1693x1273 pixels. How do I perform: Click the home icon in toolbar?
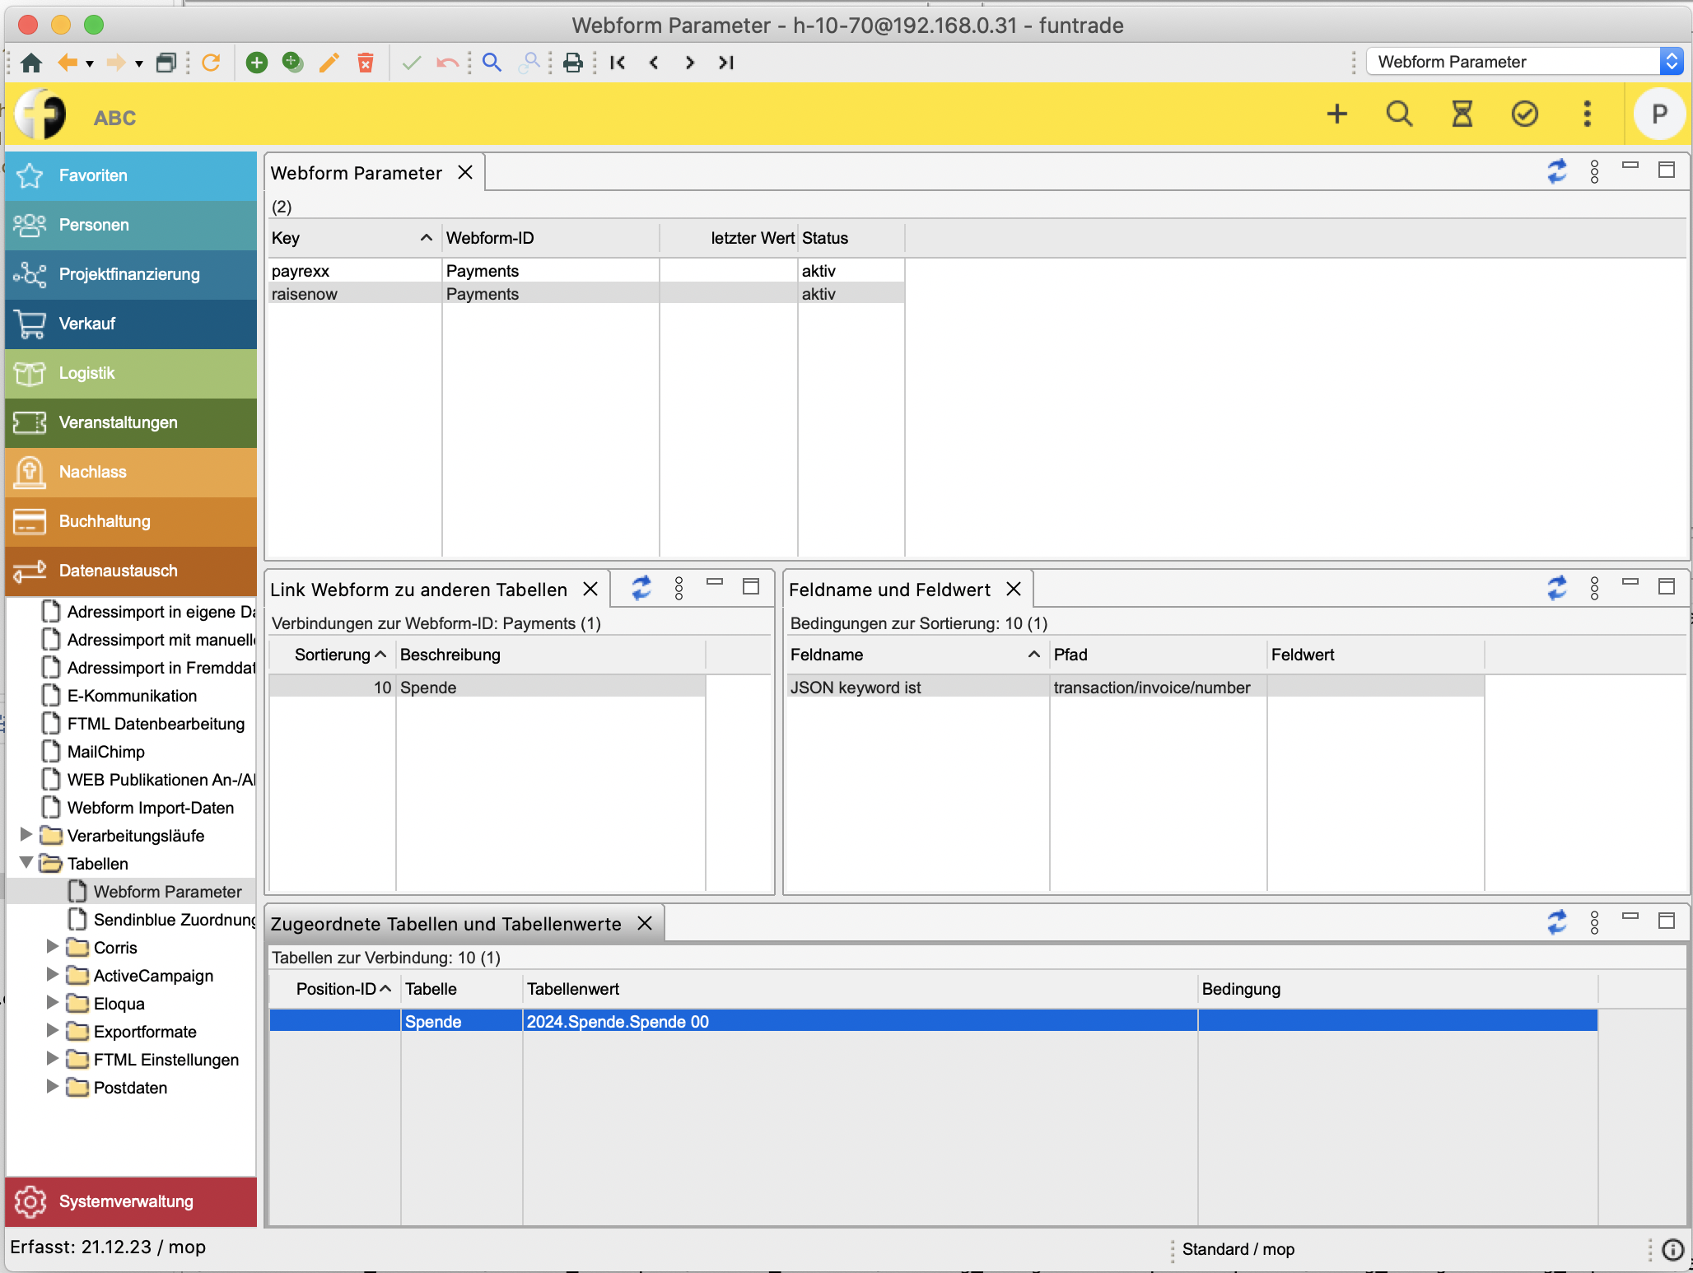coord(31,63)
